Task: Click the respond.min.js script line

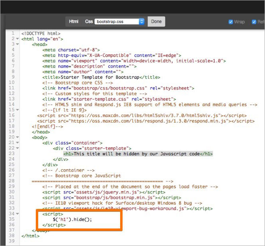Action: [x=146, y=121]
